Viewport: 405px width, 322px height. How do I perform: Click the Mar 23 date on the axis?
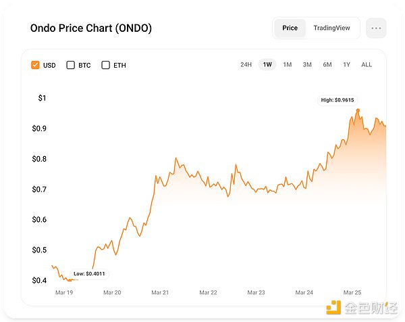click(x=256, y=293)
